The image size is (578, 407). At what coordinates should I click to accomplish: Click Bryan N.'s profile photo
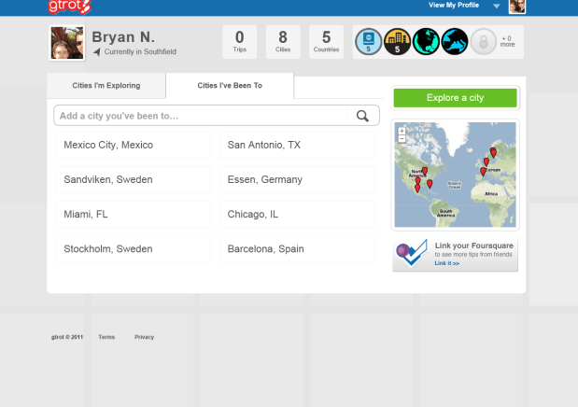coord(66,42)
